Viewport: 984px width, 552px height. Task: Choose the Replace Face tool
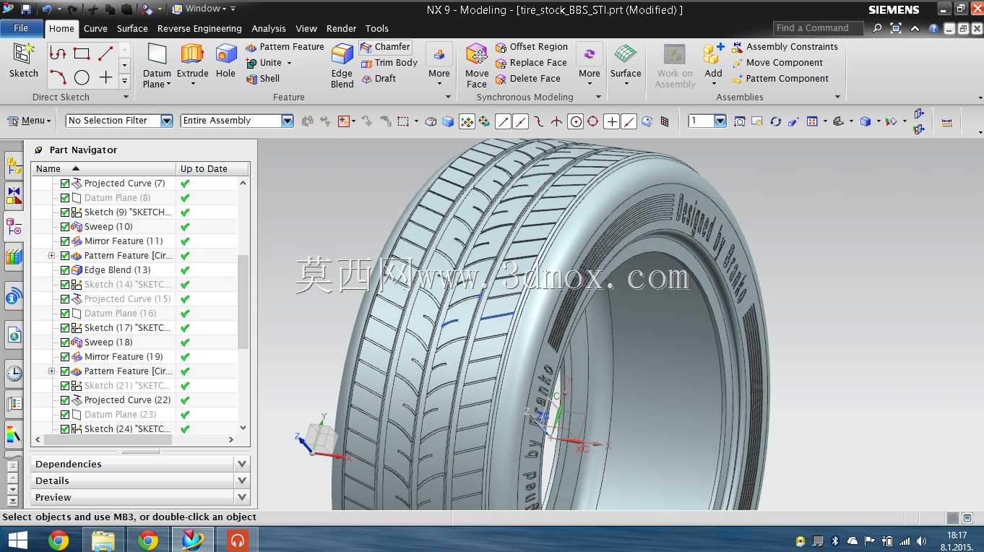[531, 63]
